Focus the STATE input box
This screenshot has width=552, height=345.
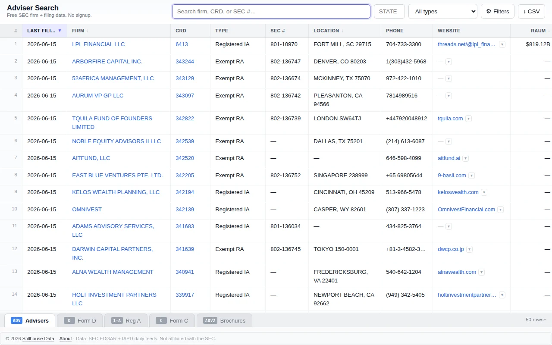tap(389, 12)
